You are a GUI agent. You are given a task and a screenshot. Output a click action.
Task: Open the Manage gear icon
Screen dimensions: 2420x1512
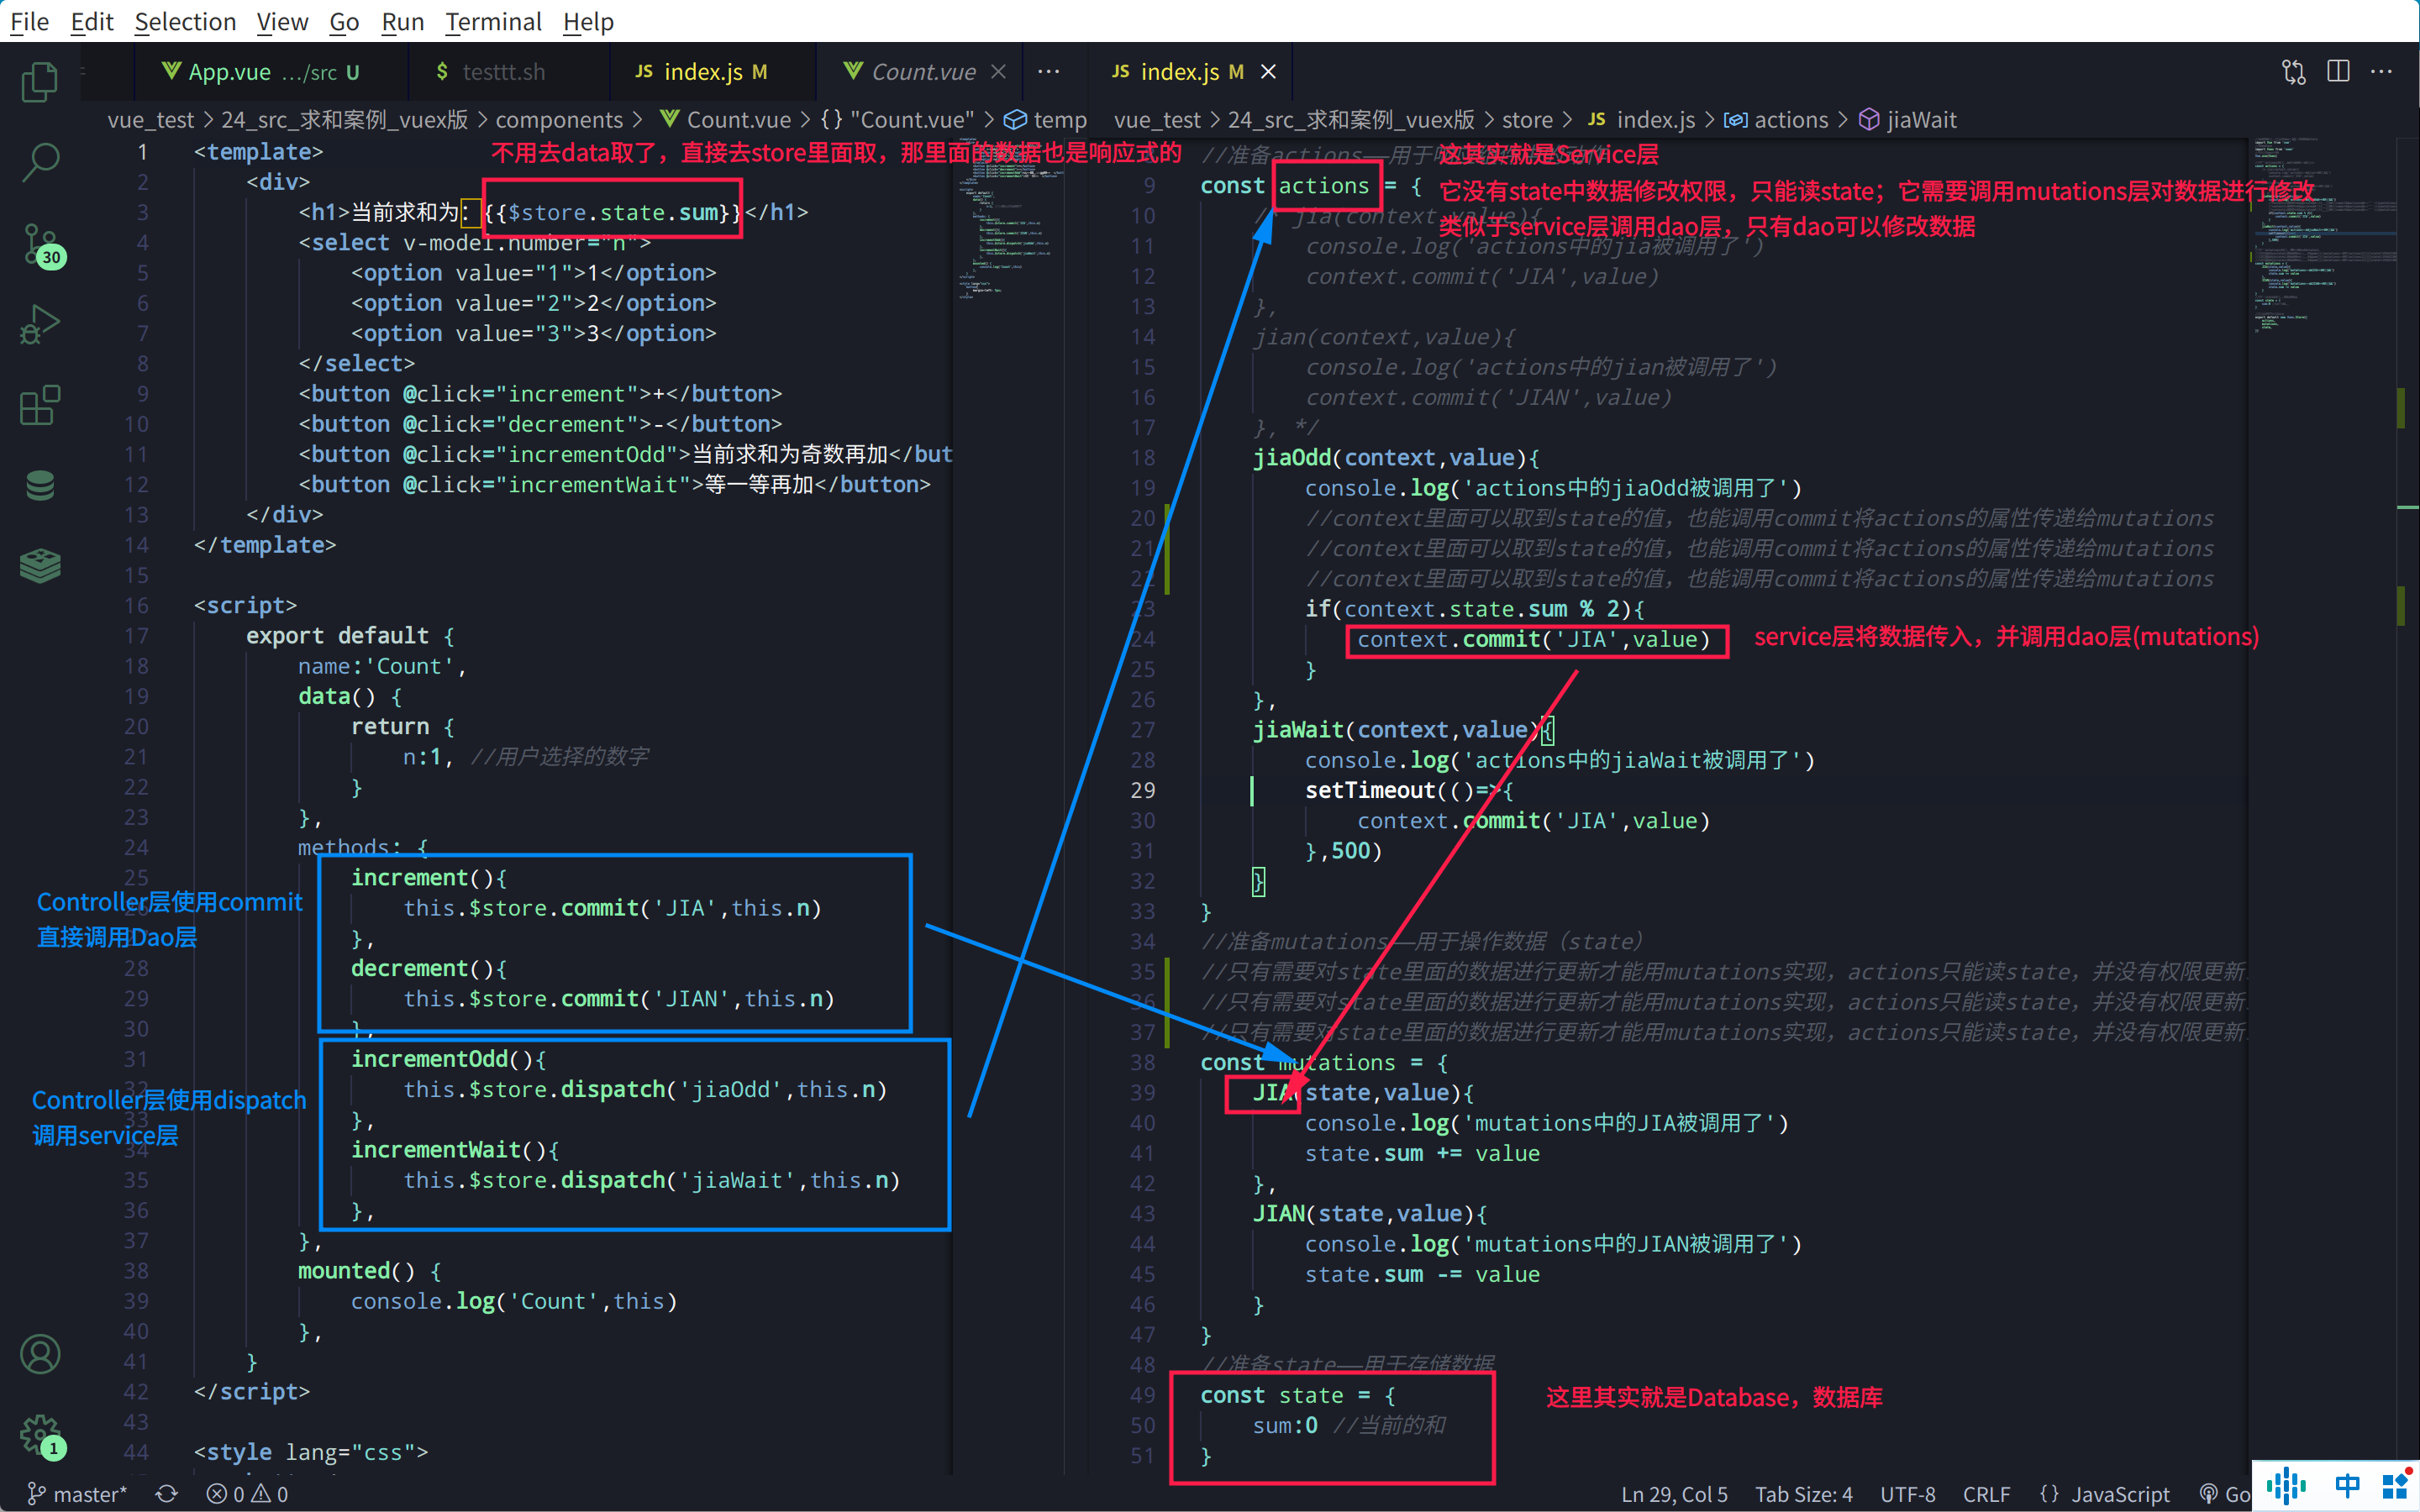click(x=40, y=1435)
